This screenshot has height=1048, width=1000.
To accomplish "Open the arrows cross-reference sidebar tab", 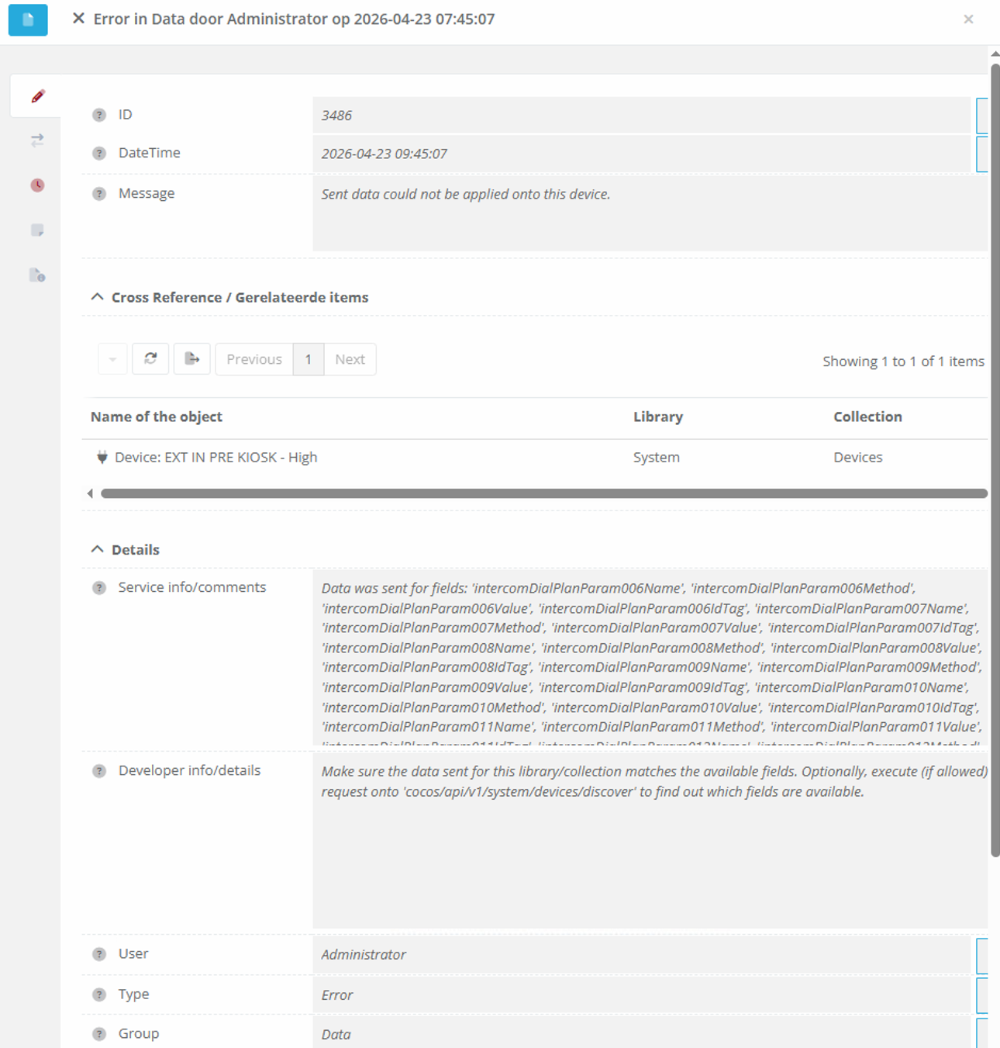I will pos(37,140).
